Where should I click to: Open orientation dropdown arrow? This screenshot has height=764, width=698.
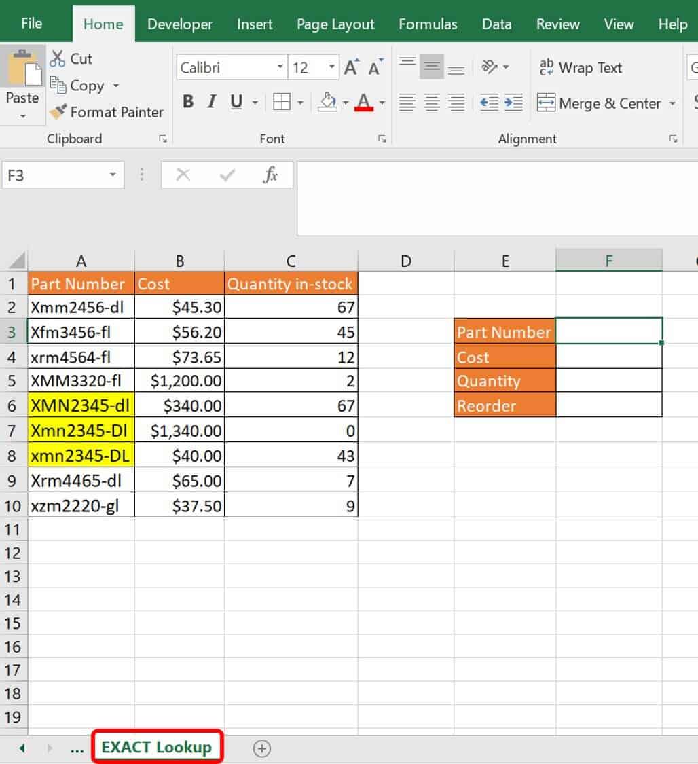506,67
